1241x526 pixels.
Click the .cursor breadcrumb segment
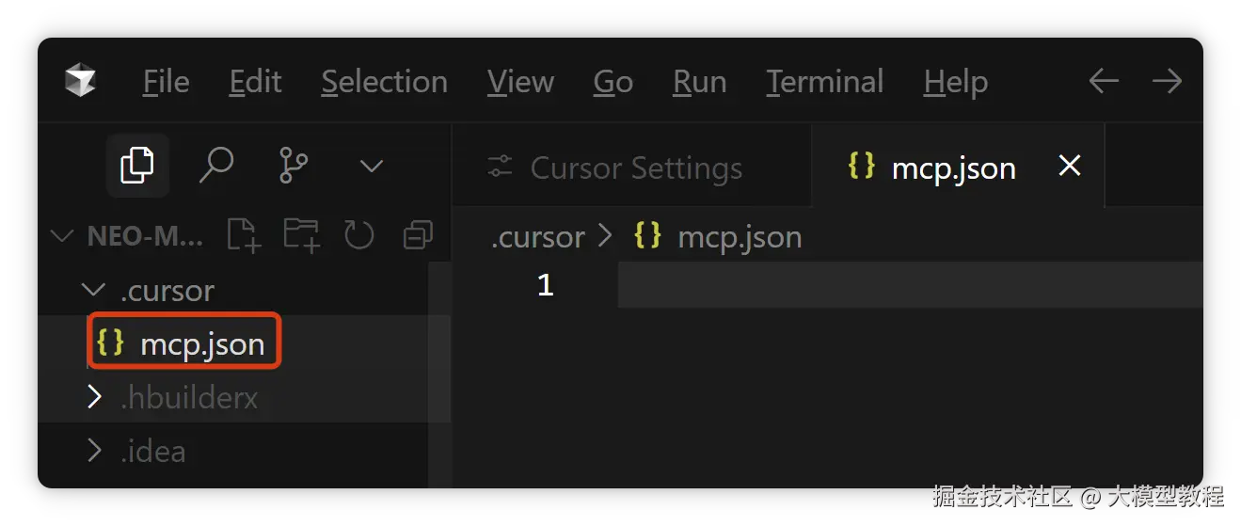(538, 237)
